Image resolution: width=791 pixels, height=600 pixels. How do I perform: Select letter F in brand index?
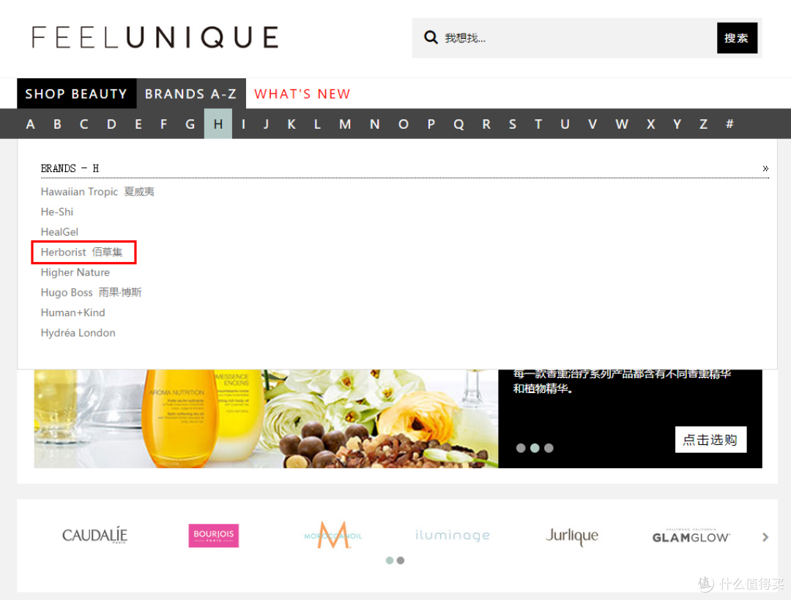click(x=163, y=124)
